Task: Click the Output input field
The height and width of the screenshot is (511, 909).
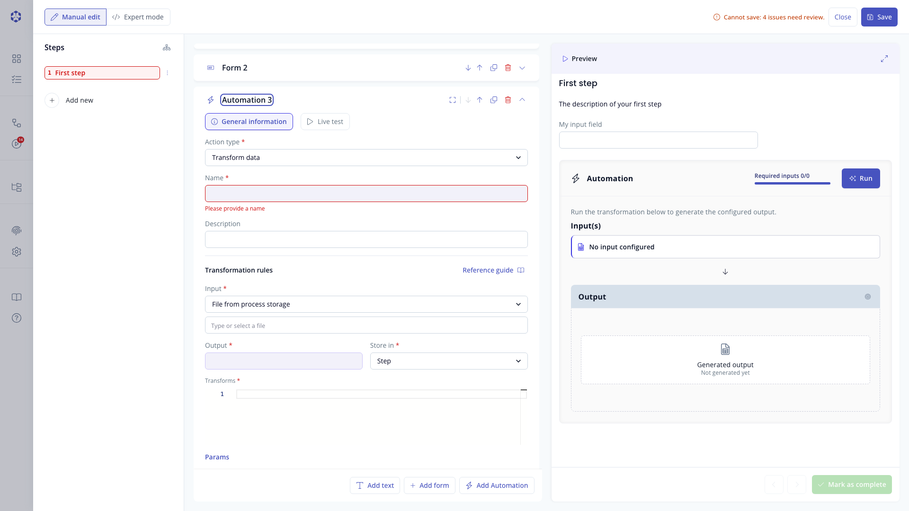Action: [284, 361]
